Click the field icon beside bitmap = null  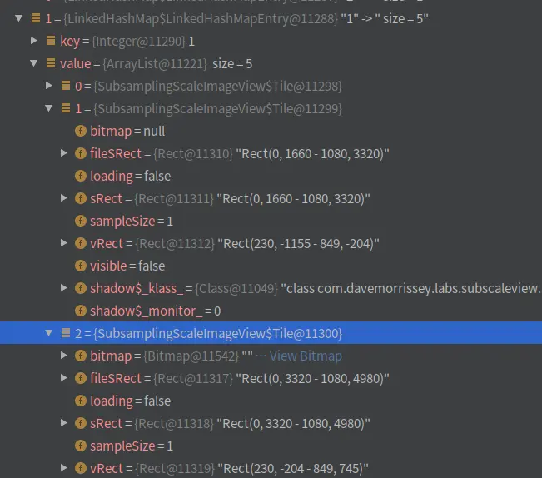pyautogui.click(x=81, y=132)
